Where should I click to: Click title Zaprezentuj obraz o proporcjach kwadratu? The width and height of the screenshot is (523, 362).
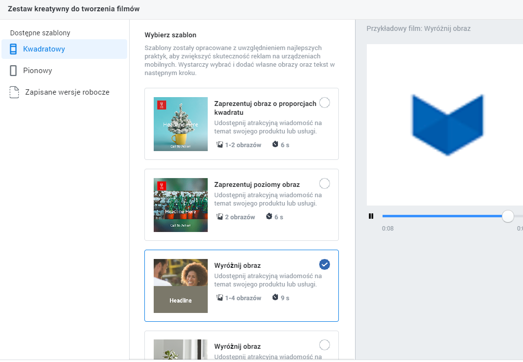(265, 108)
